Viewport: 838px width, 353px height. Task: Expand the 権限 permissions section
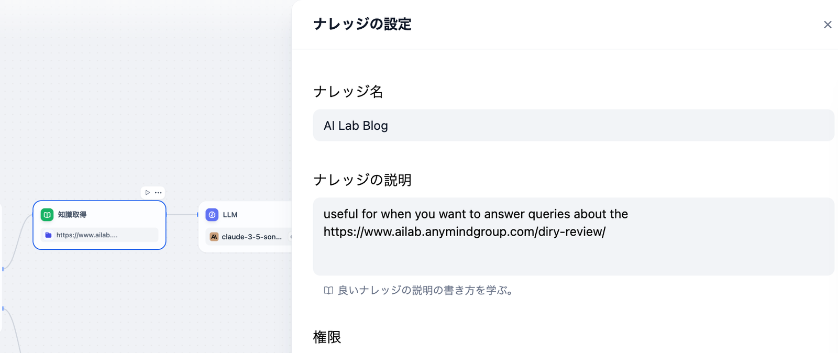tap(328, 338)
